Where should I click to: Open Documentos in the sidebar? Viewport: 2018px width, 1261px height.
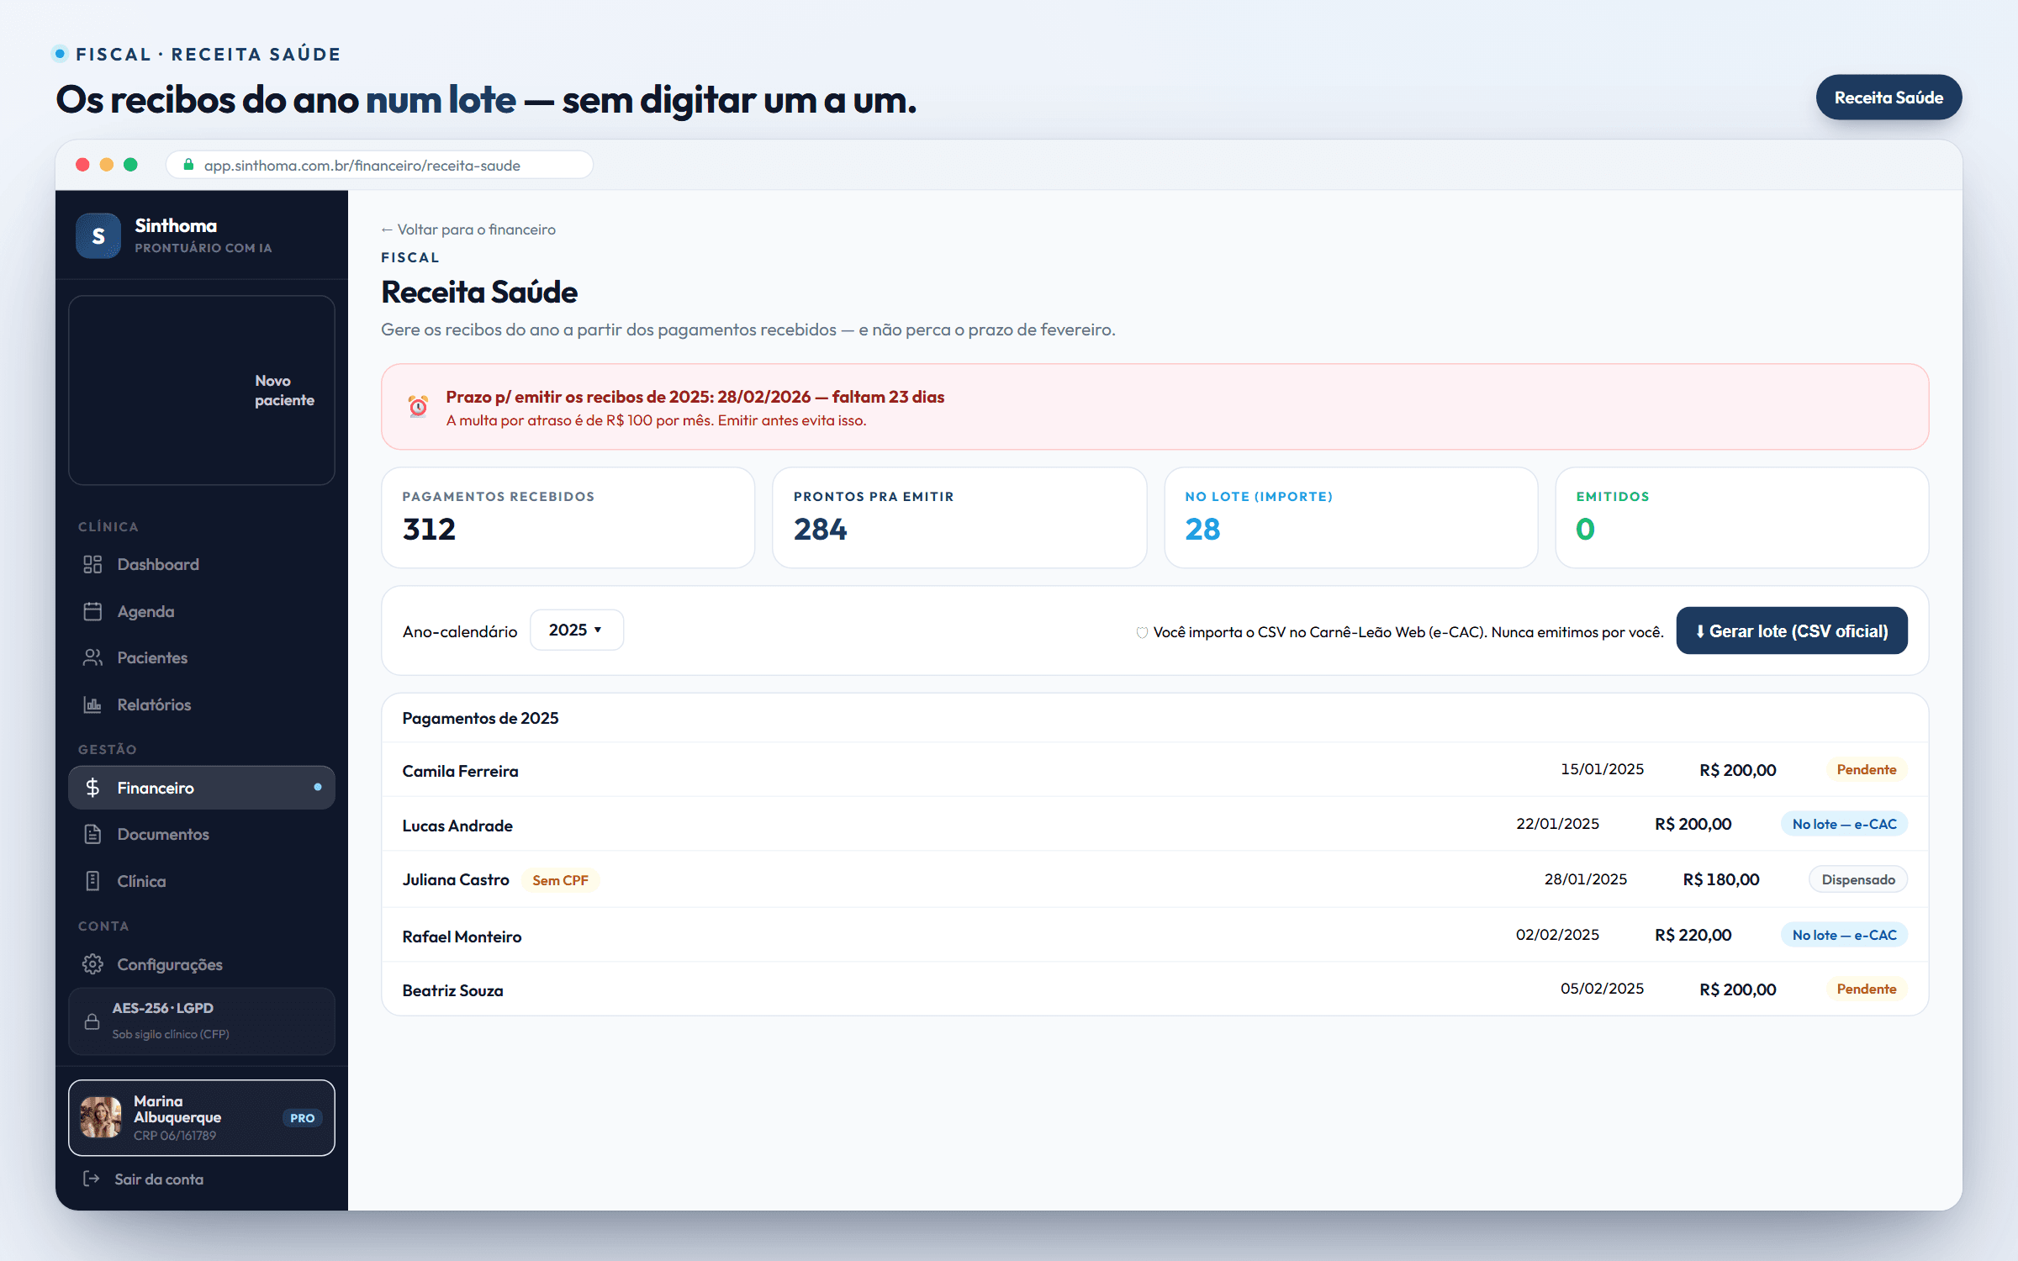(x=202, y=834)
